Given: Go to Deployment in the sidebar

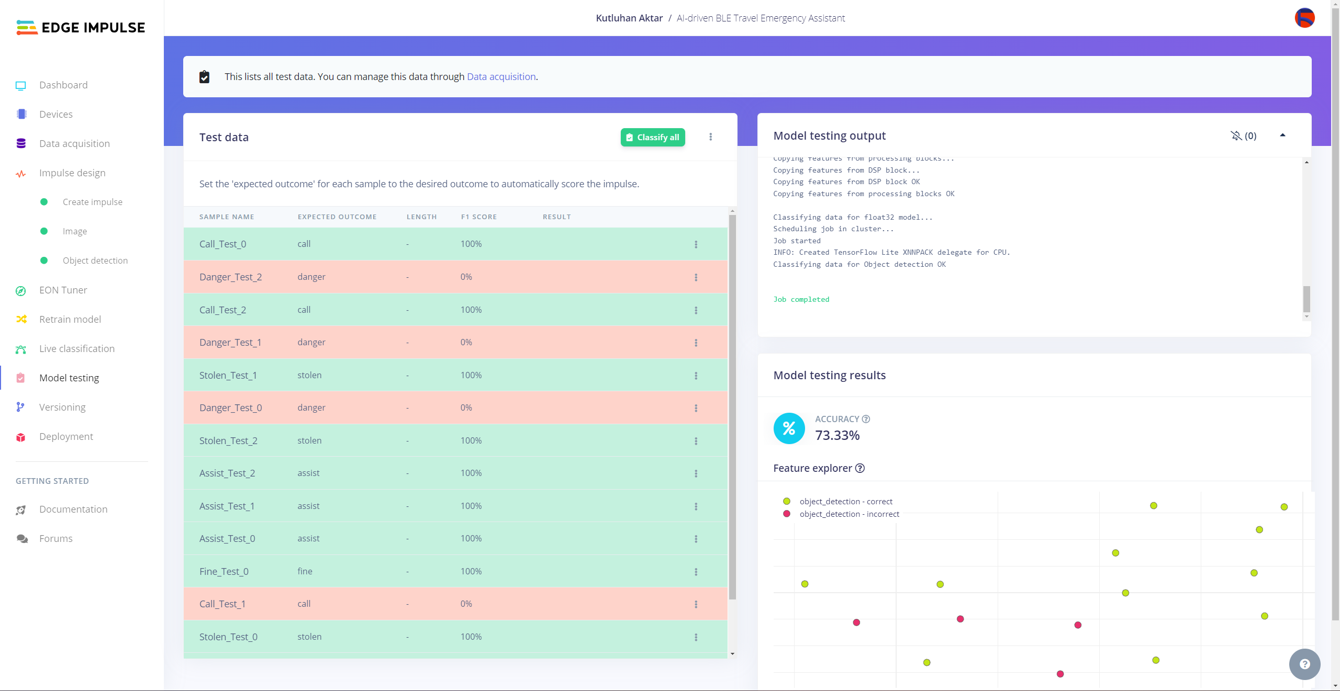Looking at the screenshot, I should coord(66,437).
